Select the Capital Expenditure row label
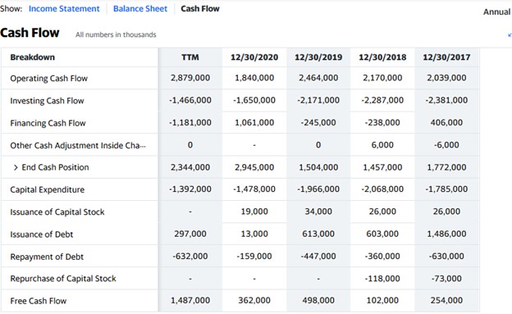Image resolution: width=512 pixels, height=314 pixels. click(x=47, y=189)
